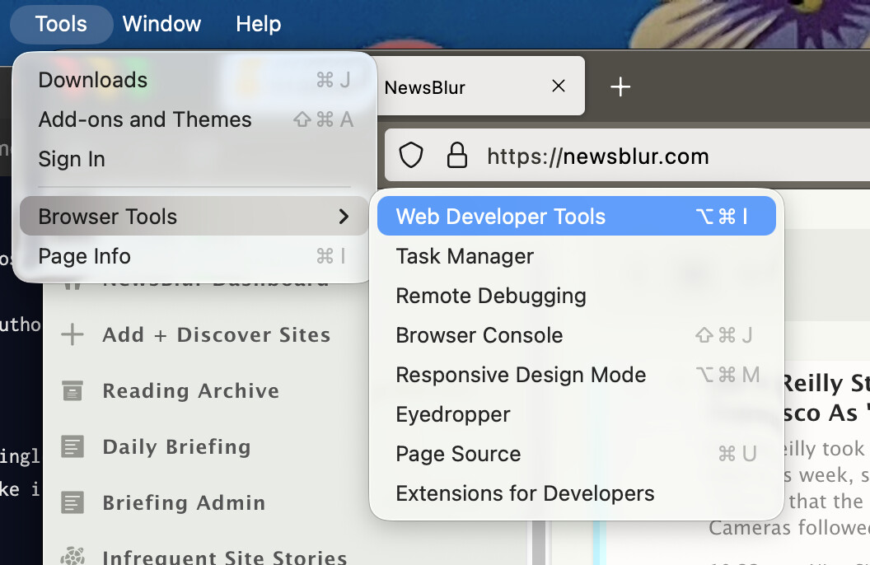Open Downloads from Tools menu

[93, 80]
